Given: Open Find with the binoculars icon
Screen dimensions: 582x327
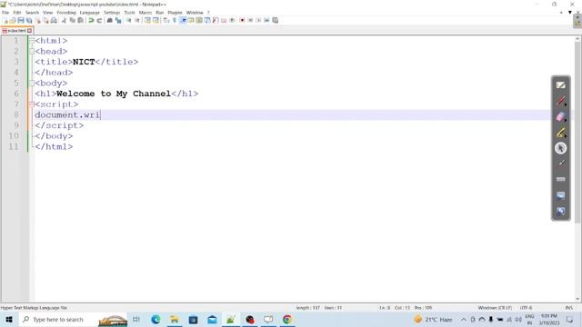Looking at the screenshot, I should point(109,20).
